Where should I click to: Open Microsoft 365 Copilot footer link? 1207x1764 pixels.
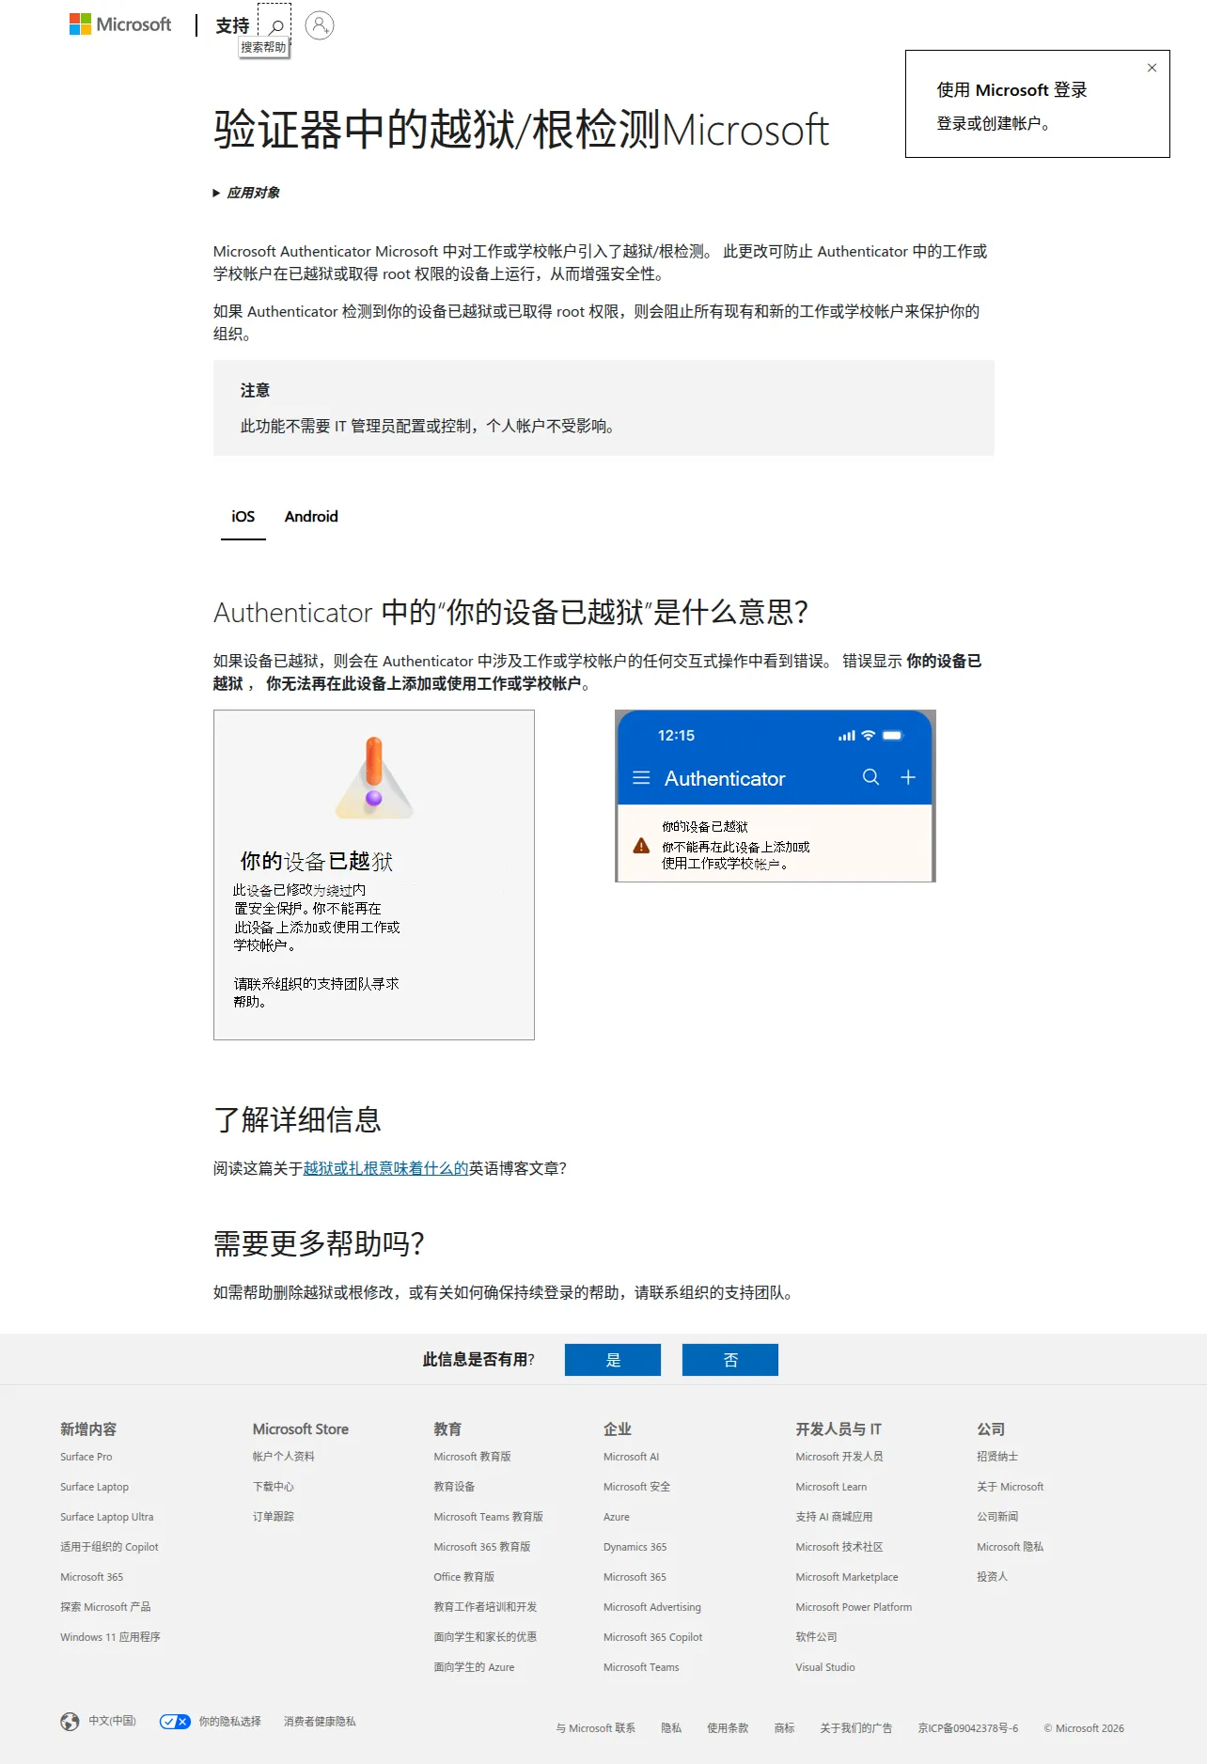click(653, 1637)
